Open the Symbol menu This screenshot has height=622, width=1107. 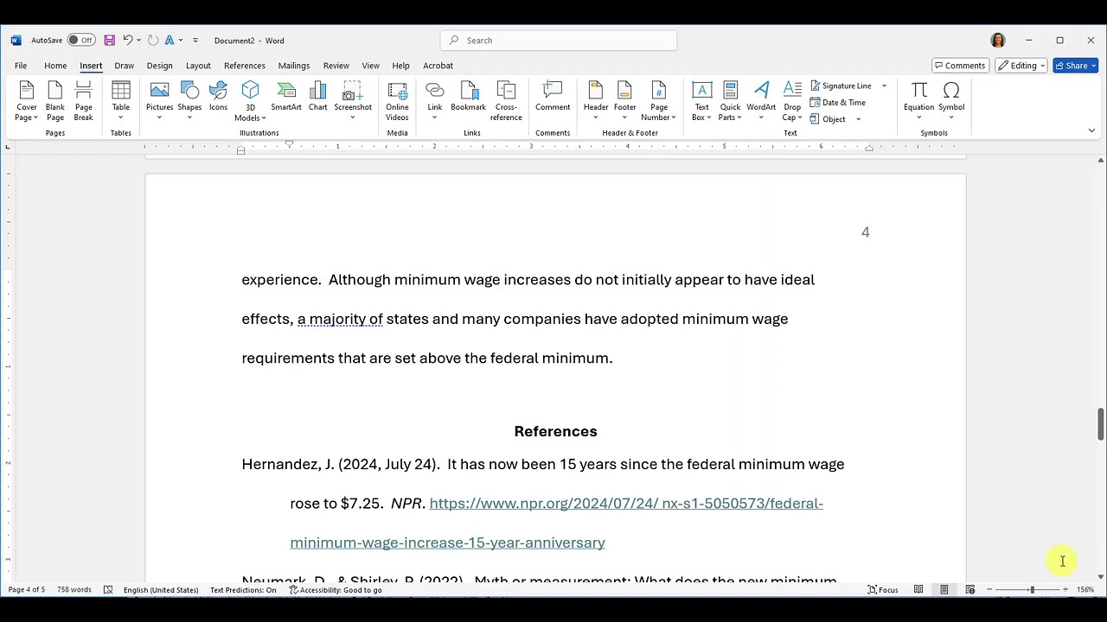(951, 102)
